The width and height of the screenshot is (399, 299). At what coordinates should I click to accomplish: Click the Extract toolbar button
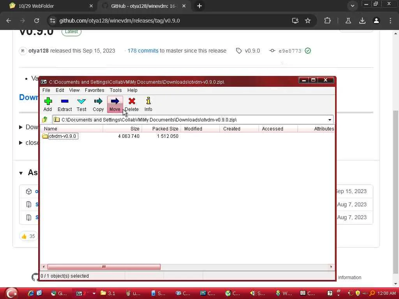[65, 104]
